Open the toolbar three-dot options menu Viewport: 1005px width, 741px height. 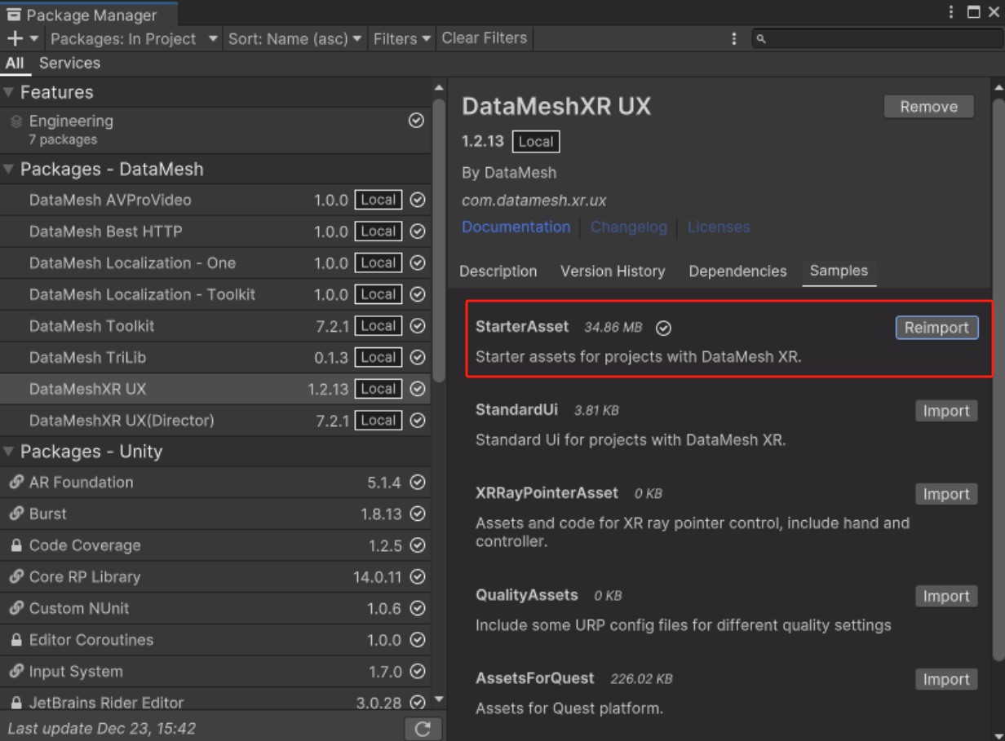pyautogui.click(x=734, y=38)
